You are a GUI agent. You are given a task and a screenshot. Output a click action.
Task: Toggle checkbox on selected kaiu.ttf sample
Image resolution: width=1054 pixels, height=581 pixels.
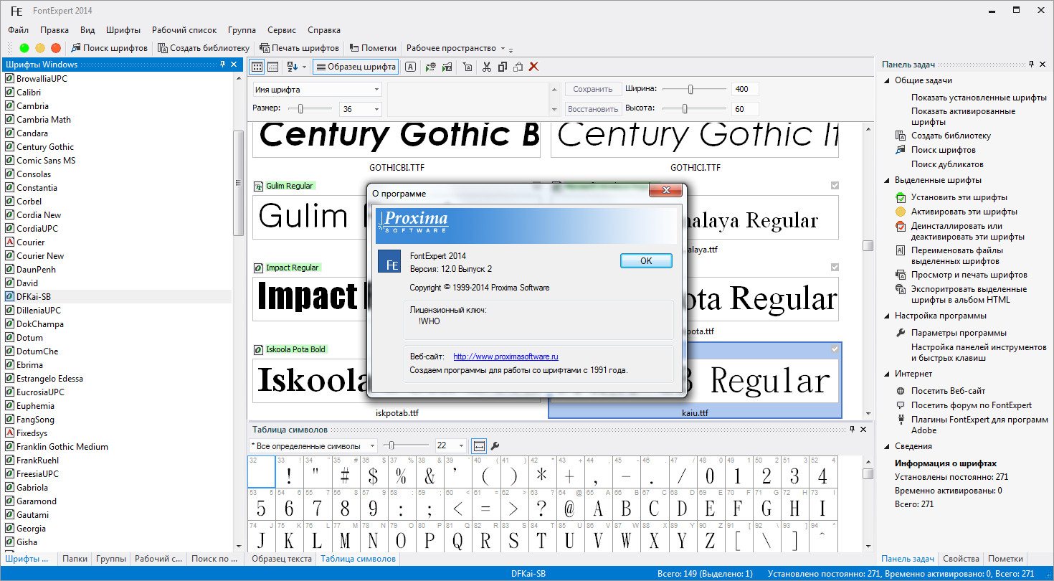[x=835, y=349]
